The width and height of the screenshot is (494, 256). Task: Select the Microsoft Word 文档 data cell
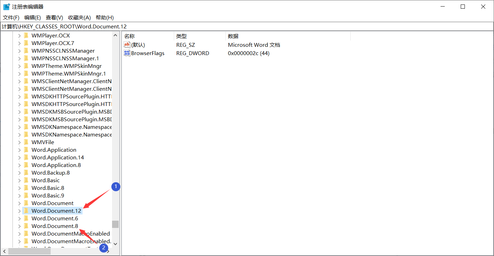[254, 45]
